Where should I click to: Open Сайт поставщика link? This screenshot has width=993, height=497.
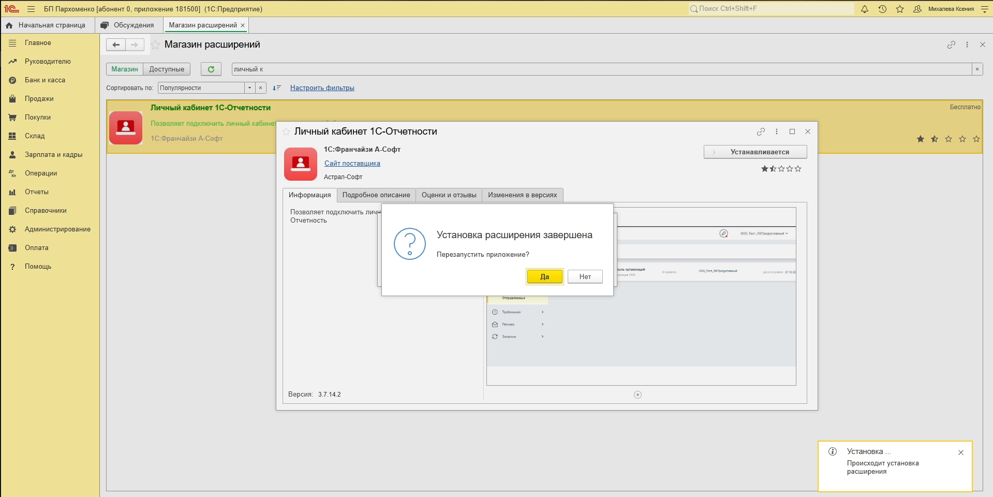tap(352, 163)
